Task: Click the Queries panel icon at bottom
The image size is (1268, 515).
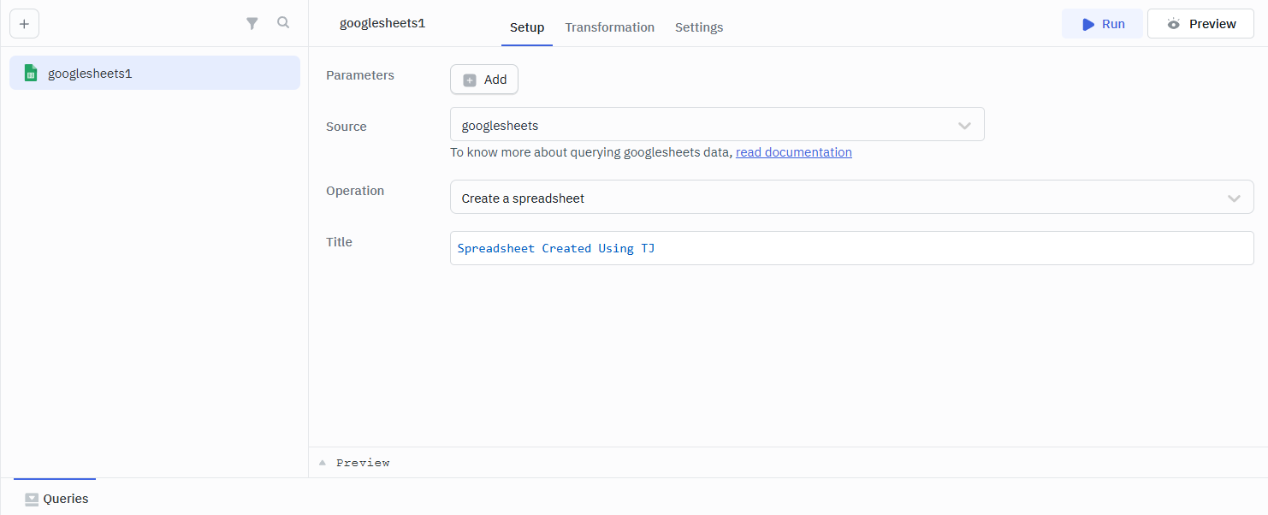Action: click(32, 499)
